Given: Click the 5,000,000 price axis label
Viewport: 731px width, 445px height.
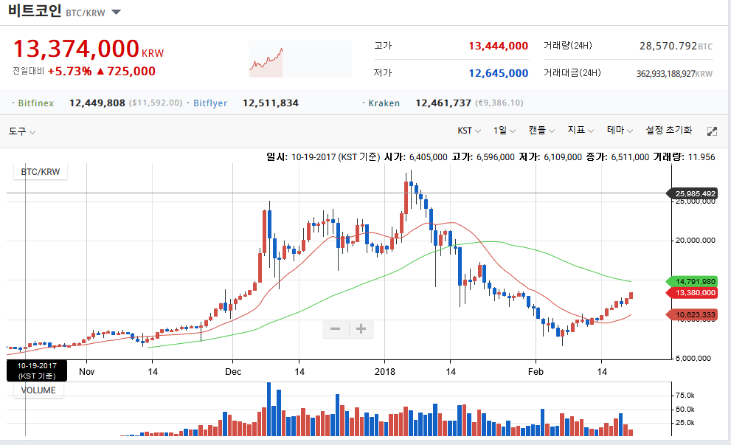Looking at the screenshot, I should point(693,358).
